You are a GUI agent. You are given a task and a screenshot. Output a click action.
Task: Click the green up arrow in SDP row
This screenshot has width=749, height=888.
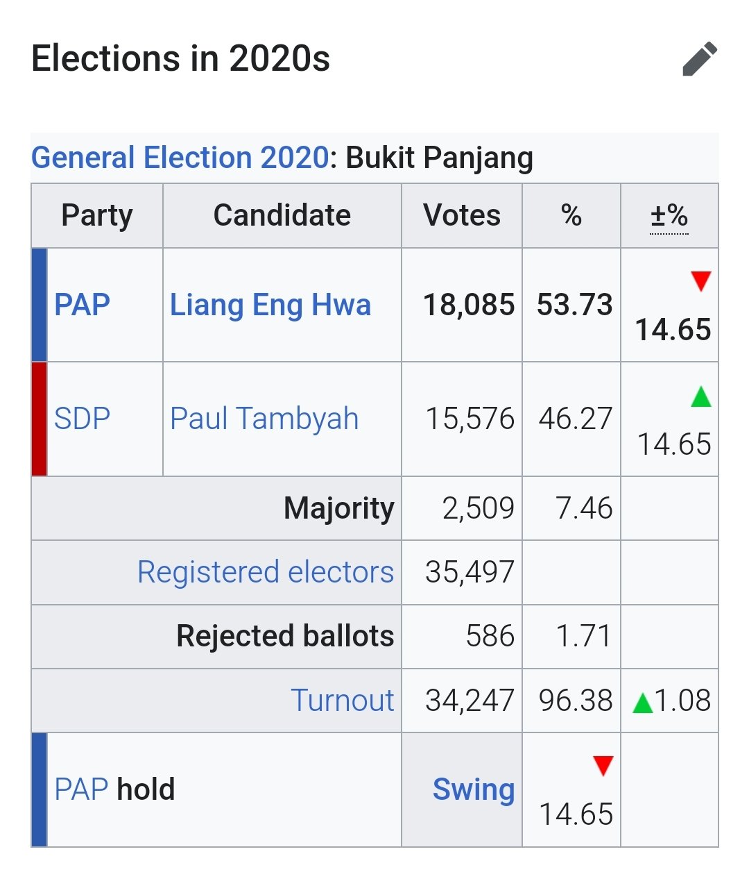(x=701, y=396)
